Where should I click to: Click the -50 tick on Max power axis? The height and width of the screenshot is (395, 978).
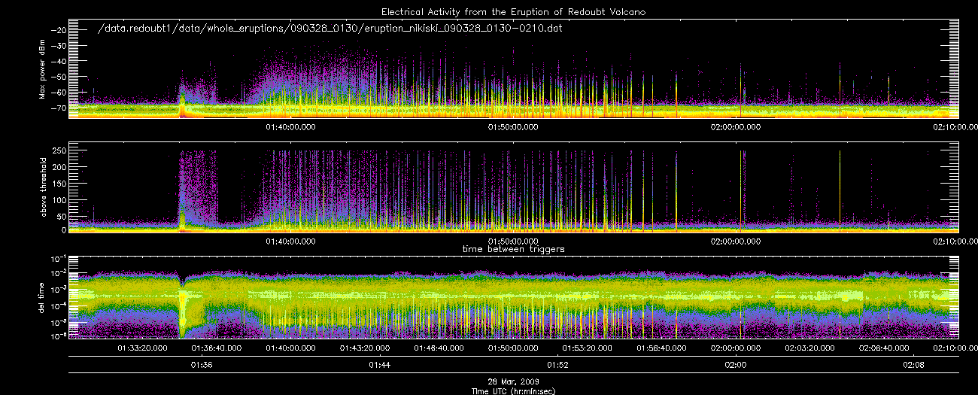[61, 77]
